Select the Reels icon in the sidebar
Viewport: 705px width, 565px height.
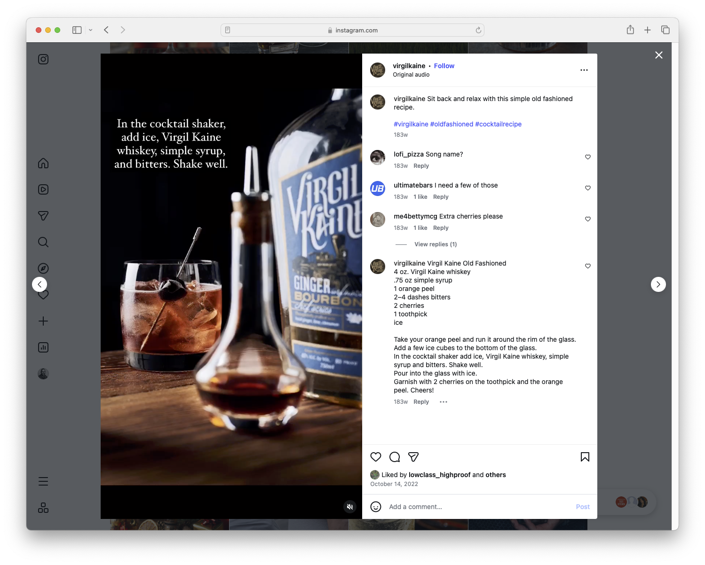[x=43, y=189]
